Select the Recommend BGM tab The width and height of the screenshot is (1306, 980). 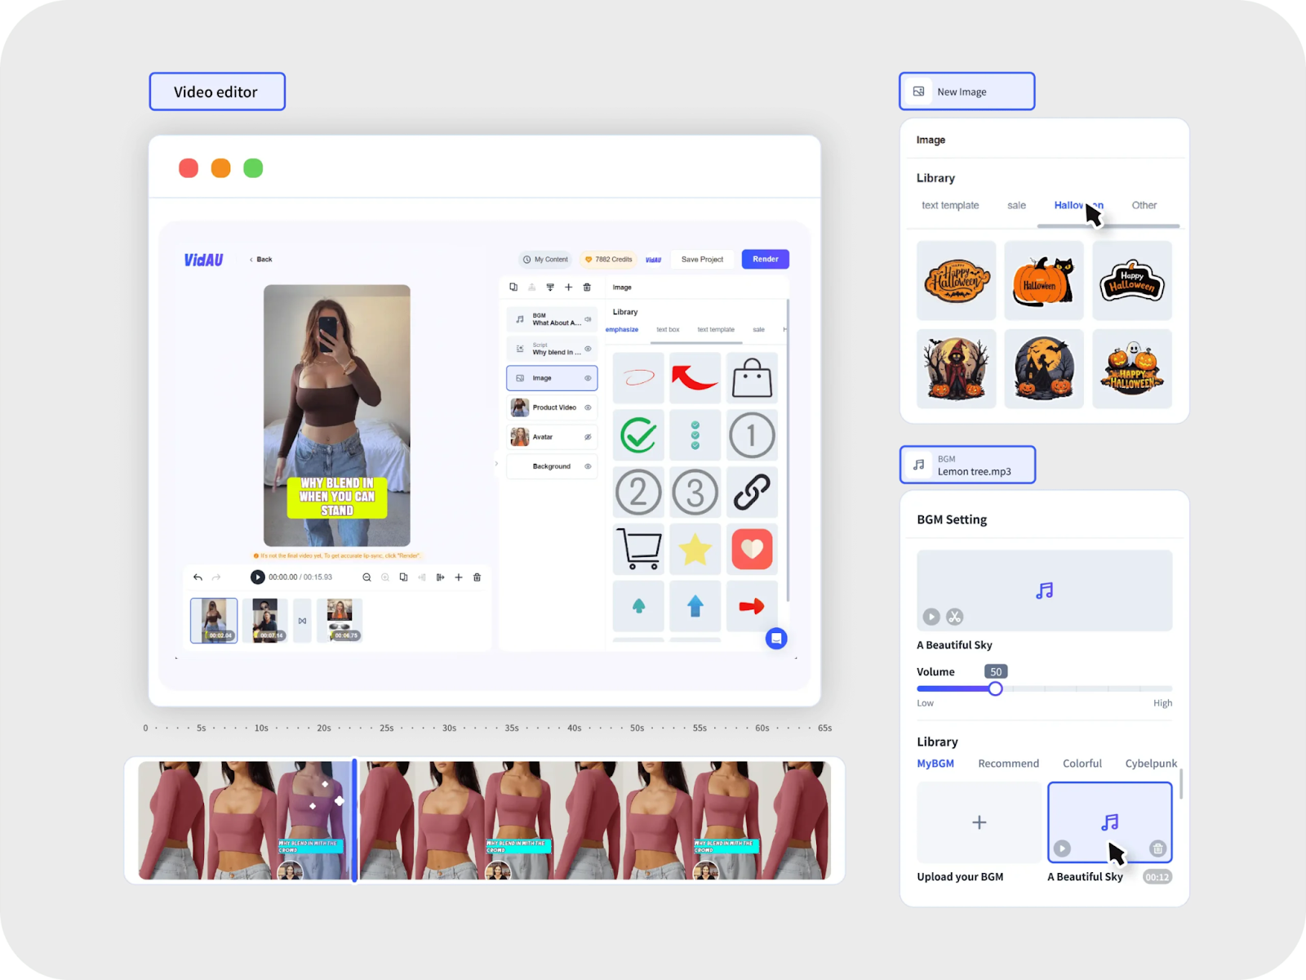1008,764
